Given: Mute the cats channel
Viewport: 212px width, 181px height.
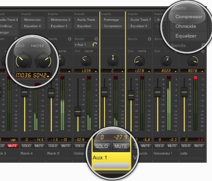Looking at the screenshot, I should (x=199, y=146).
